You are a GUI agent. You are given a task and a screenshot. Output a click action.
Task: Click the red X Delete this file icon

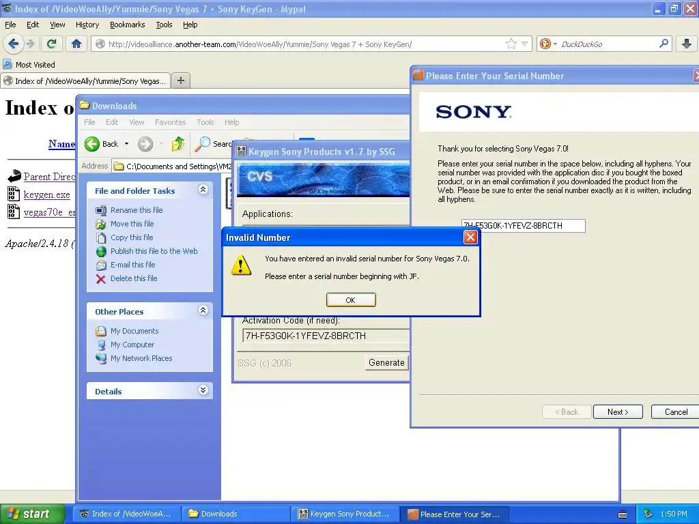tap(101, 279)
